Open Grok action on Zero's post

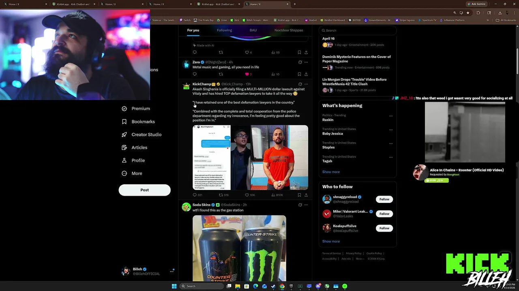300,62
